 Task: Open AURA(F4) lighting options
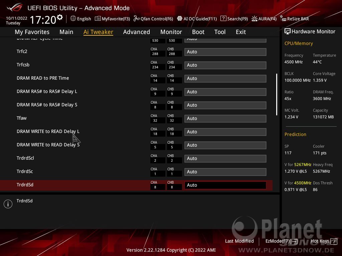(x=264, y=19)
